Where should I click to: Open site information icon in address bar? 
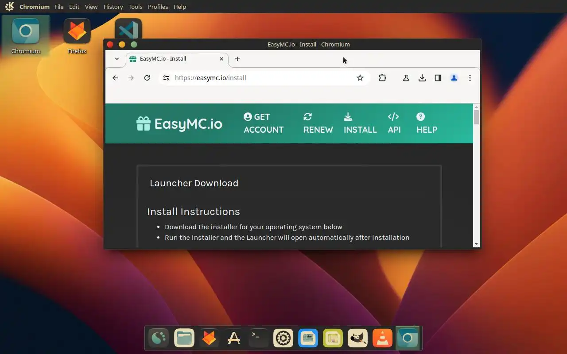click(x=166, y=78)
